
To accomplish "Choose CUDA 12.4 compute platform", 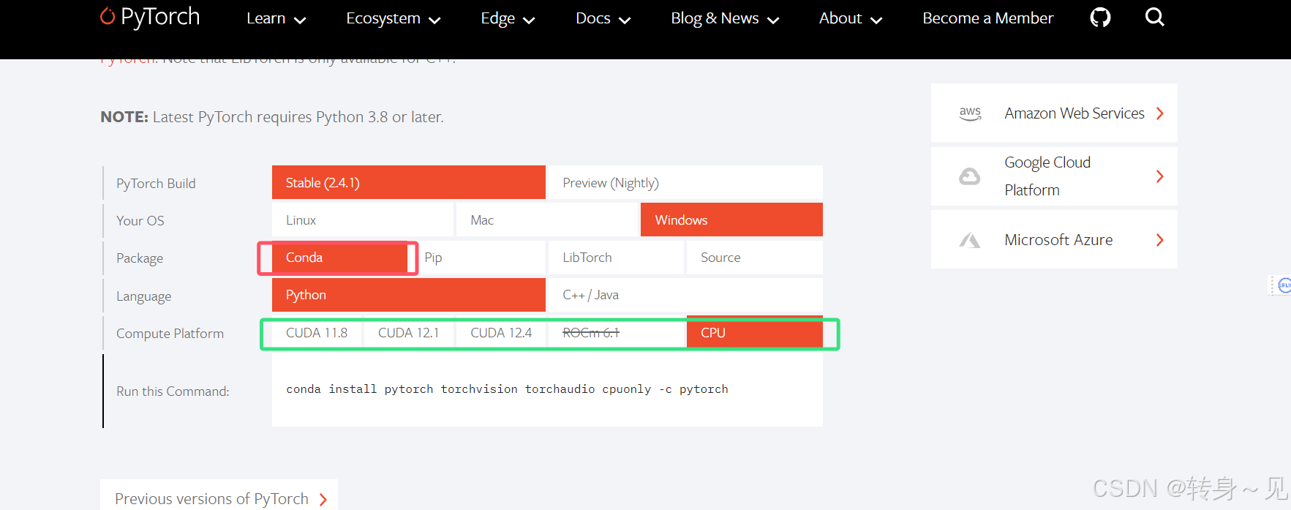I will (x=501, y=333).
